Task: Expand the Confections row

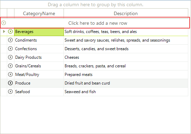Action: [x=10, y=49]
